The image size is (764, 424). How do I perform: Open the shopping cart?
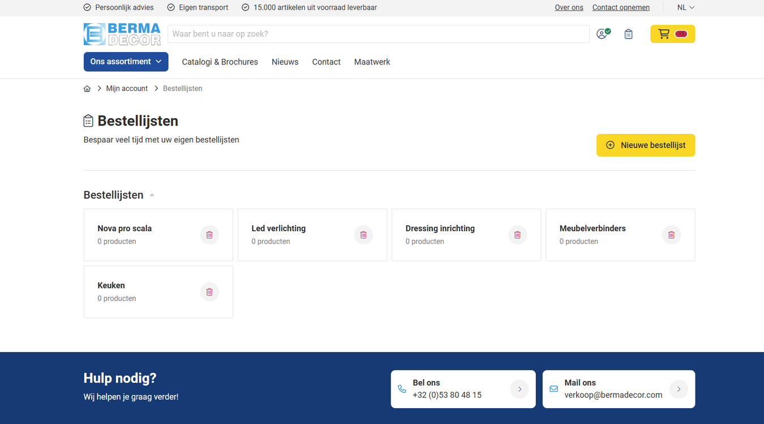[672, 34]
